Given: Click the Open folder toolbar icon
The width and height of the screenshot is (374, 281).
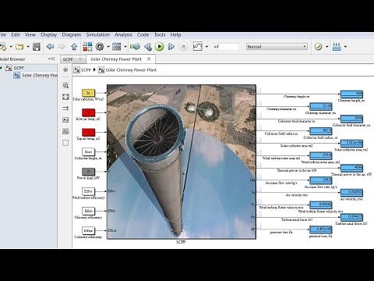Looking at the screenshot, I should coord(19,47).
